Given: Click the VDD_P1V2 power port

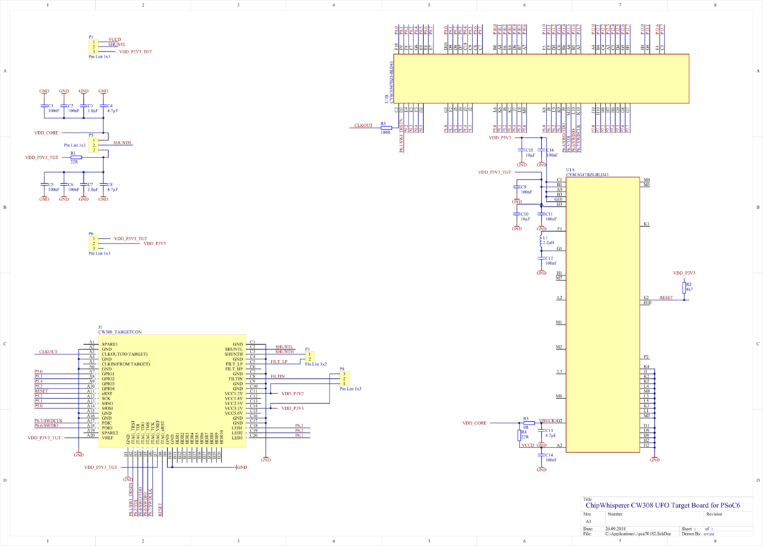Looking at the screenshot, I should coord(292,393).
